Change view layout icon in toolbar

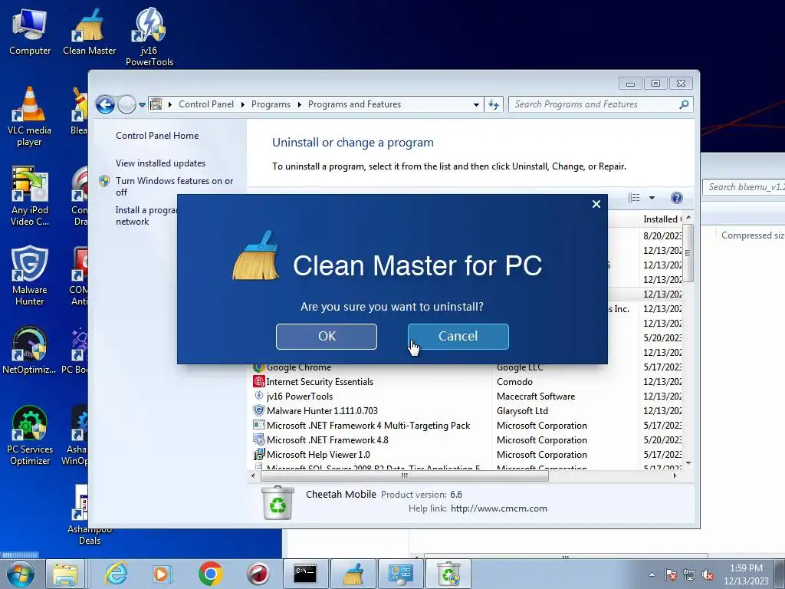[634, 198]
